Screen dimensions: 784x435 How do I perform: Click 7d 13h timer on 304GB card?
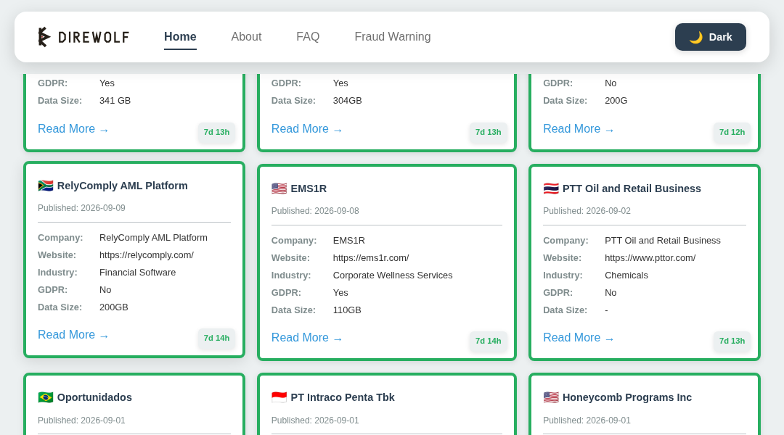tap(488, 133)
